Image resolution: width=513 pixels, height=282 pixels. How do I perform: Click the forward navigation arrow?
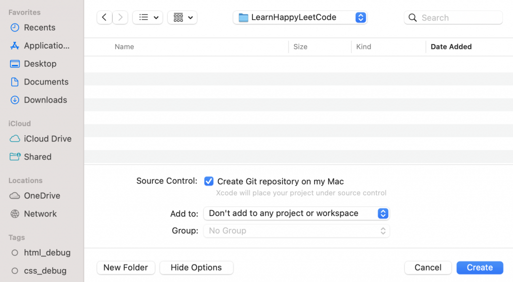pyautogui.click(x=120, y=17)
